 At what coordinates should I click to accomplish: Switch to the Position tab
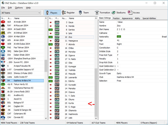pyautogui.click(x=116, y=18)
